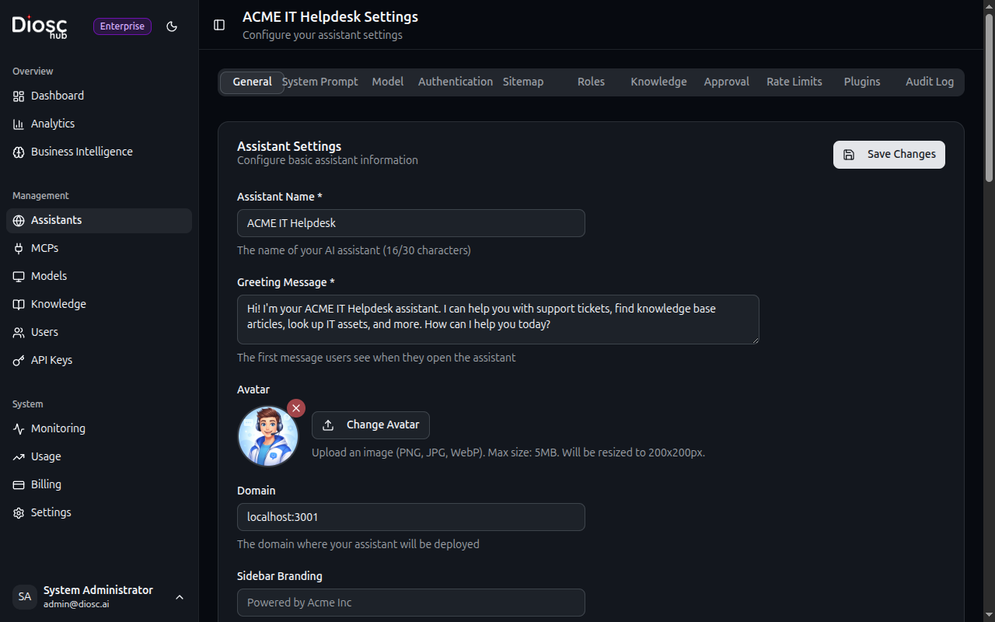Remove the current avatar image
The width and height of the screenshot is (995, 622).
[296, 408]
